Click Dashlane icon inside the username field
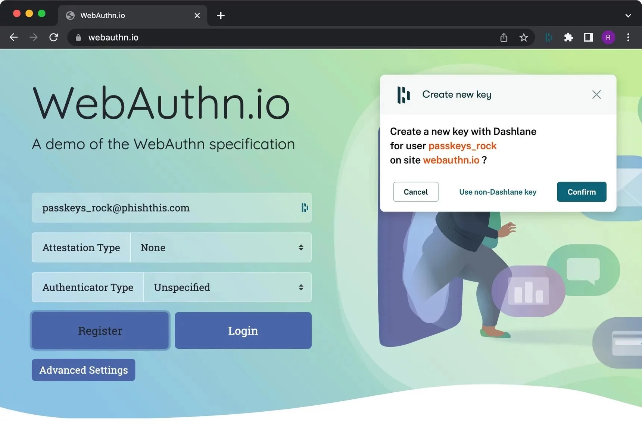The image size is (642, 424). click(305, 208)
